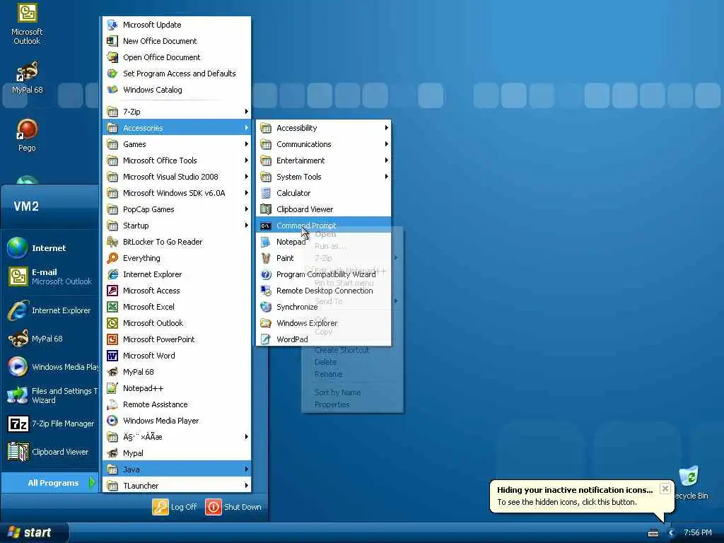Click All Programs button
The image size is (724, 543).
[x=50, y=482]
